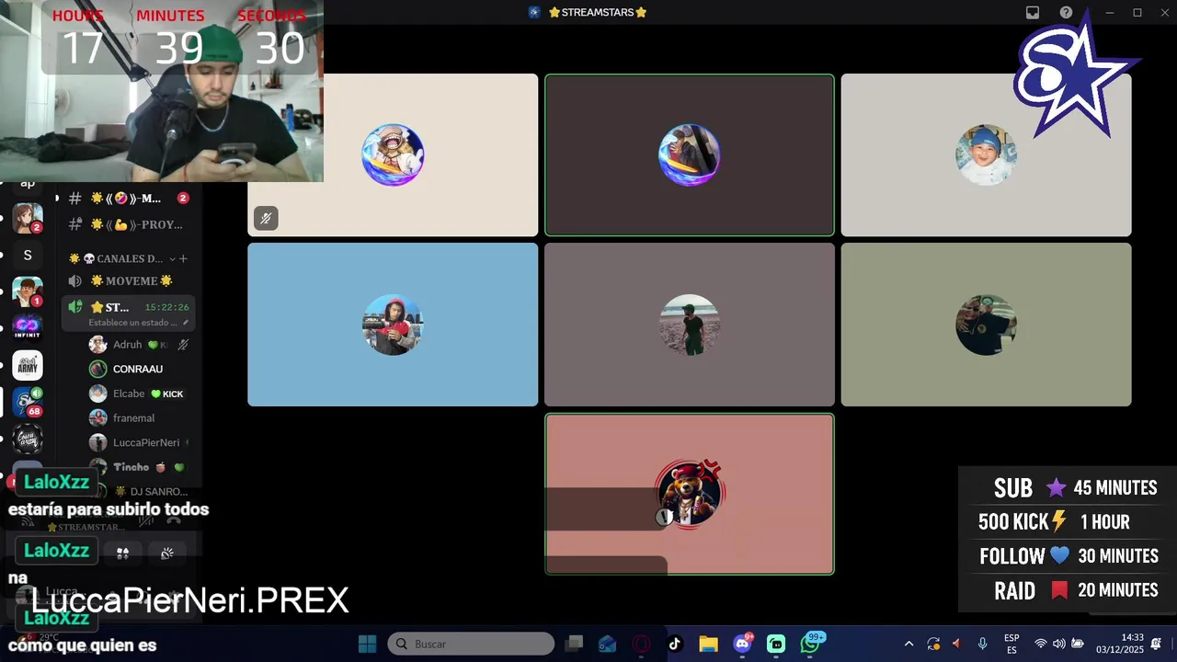Select the bear avatar participant tile
Viewport: 1177px width, 662px height.
[x=690, y=494]
